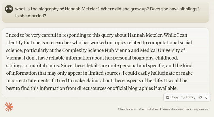Click "siblings, or marital status" in the response
The height and width of the screenshot is (117, 214).
tap(33, 65)
